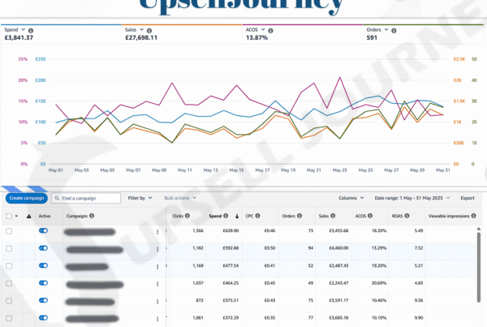This screenshot has width=487, height=327.
Task: Open the Date range selector
Action: [x=412, y=198]
